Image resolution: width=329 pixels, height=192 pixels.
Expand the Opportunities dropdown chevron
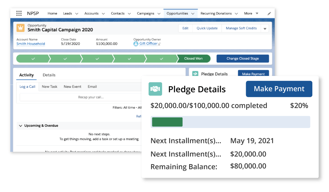click(x=193, y=14)
